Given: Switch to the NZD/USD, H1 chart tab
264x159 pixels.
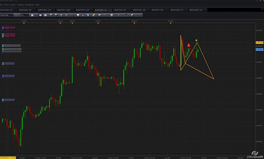Looking at the screenshot, I should click(x=179, y=10).
